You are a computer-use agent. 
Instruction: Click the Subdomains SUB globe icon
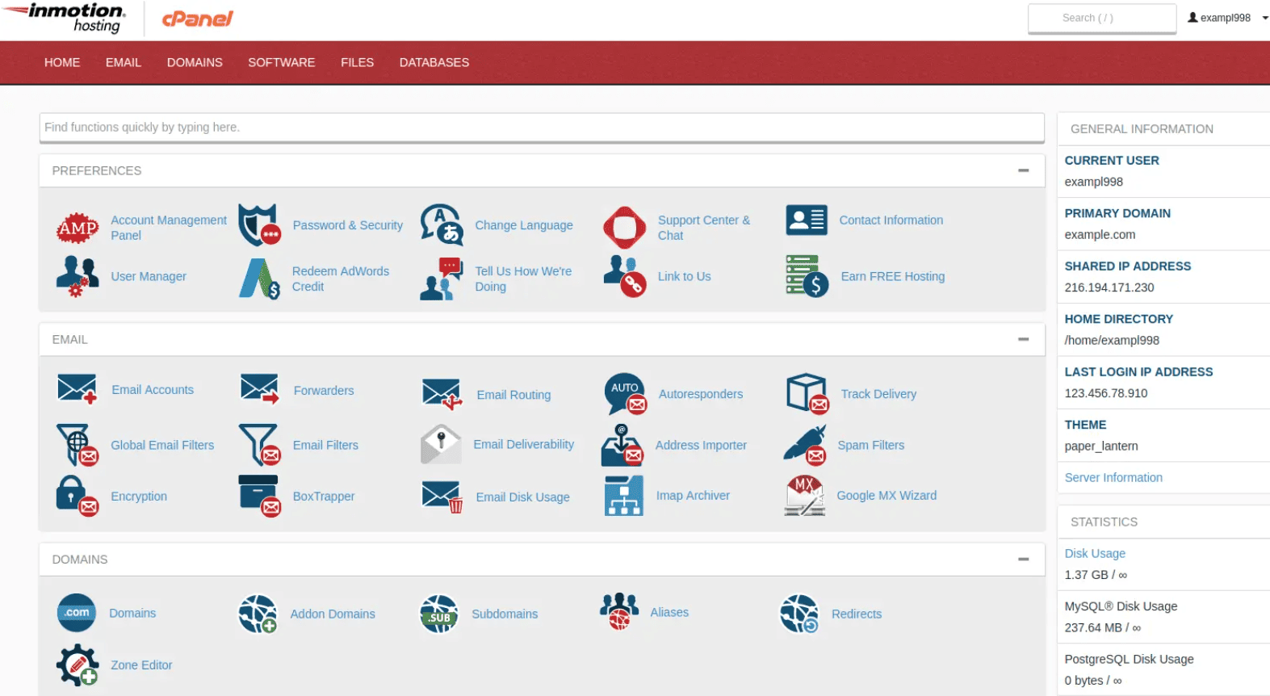(x=439, y=614)
